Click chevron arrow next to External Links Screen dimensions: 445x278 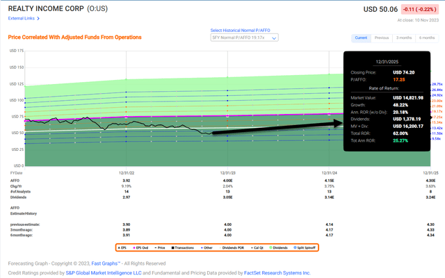(38, 19)
